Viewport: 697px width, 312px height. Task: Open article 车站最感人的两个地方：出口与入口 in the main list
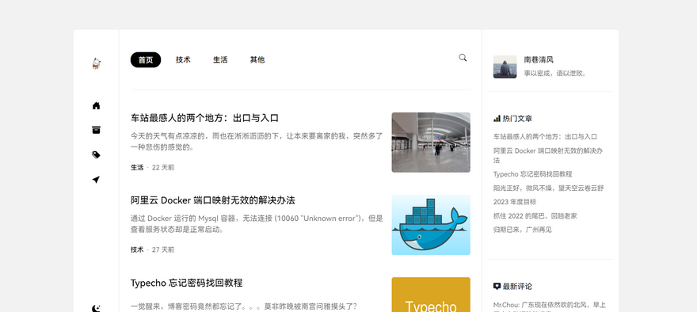[x=204, y=118]
